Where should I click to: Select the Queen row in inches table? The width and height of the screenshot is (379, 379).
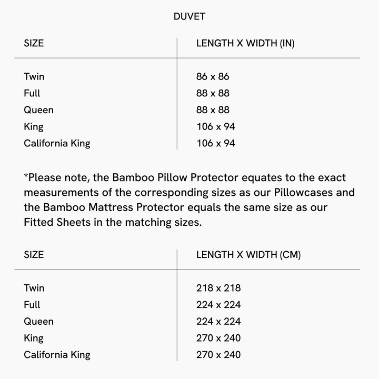coord(38,110)
